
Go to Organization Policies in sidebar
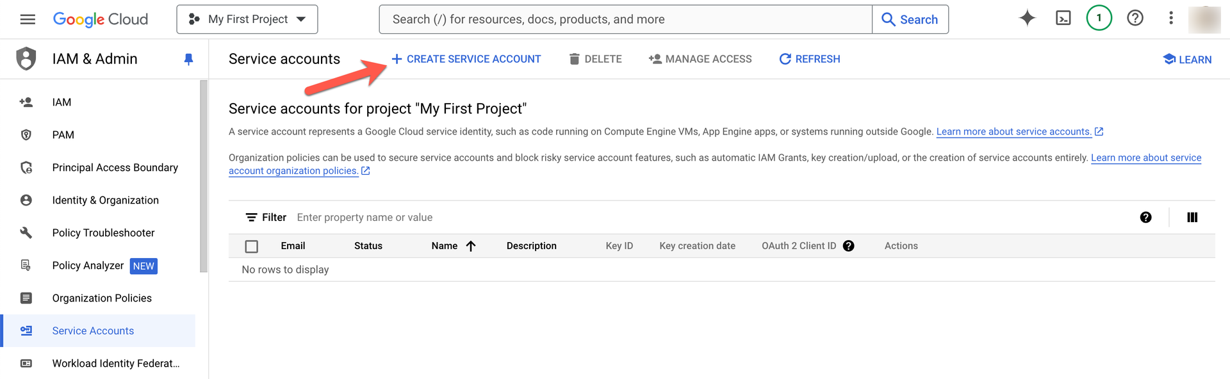(102, 298)
